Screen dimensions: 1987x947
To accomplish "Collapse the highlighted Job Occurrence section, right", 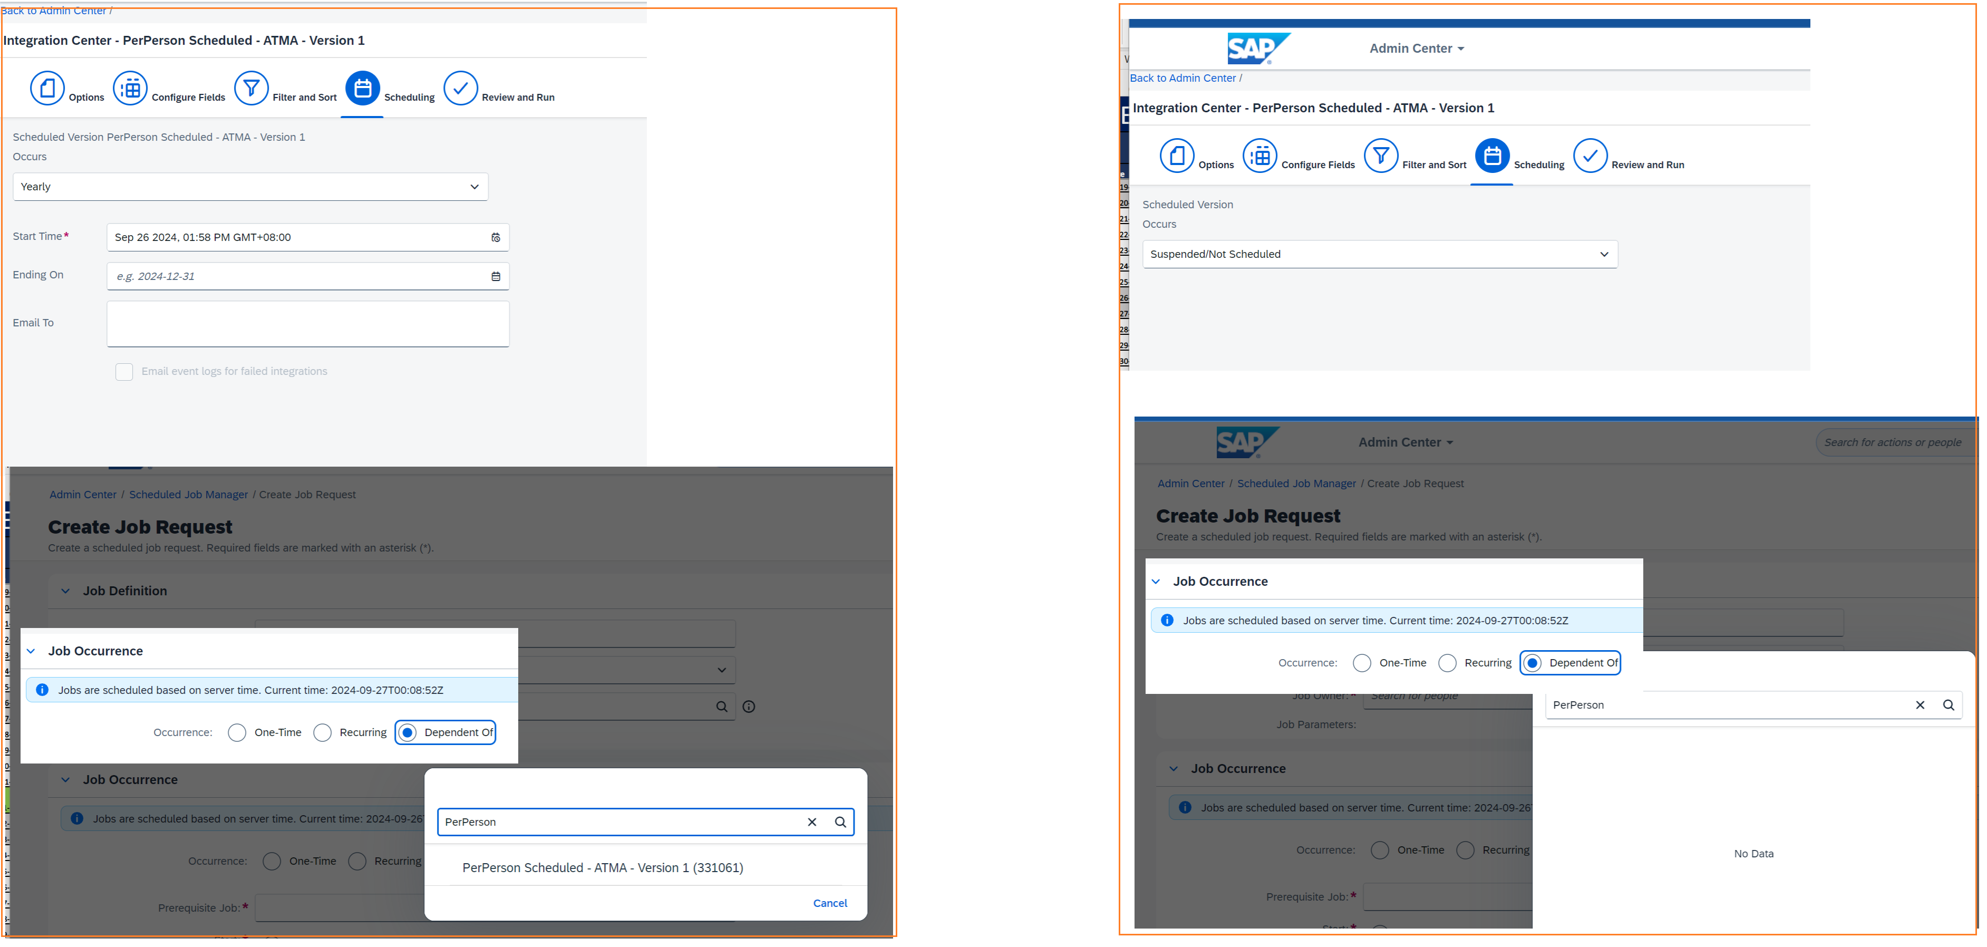I will click(x=1156, y=582).
